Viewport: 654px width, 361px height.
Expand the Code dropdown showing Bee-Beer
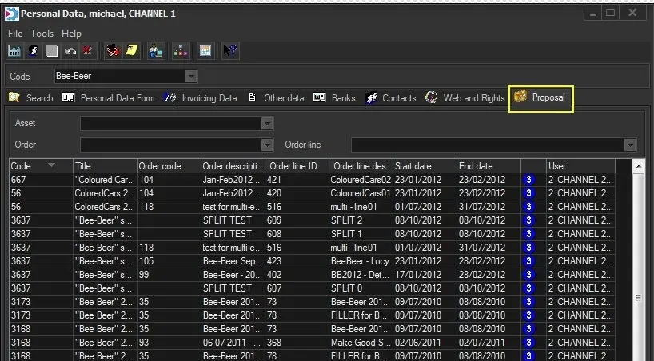pyautogui.click(x=191, y=77)
